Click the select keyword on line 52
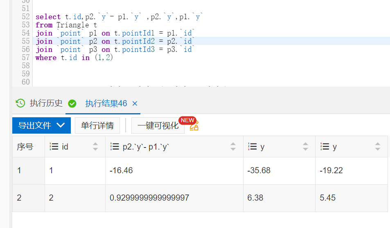 click(48, 17)
